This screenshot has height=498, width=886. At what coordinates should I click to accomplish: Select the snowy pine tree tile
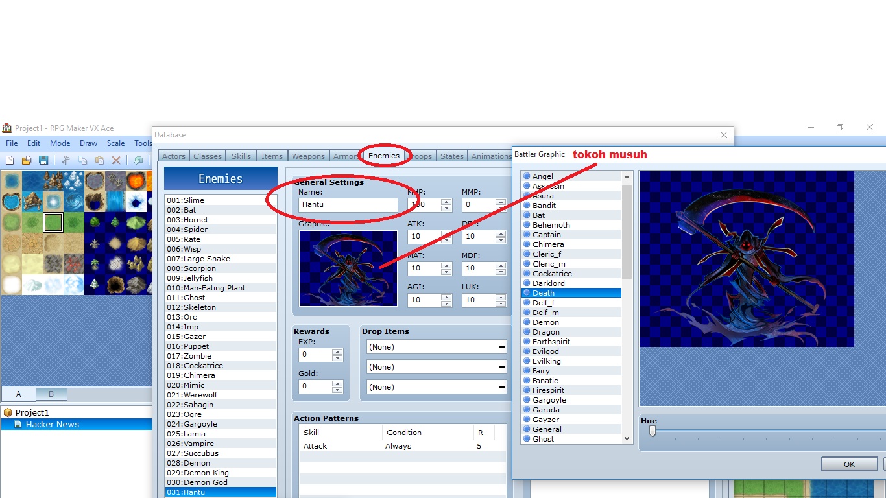pyautogui.click(x=95, y=285)
